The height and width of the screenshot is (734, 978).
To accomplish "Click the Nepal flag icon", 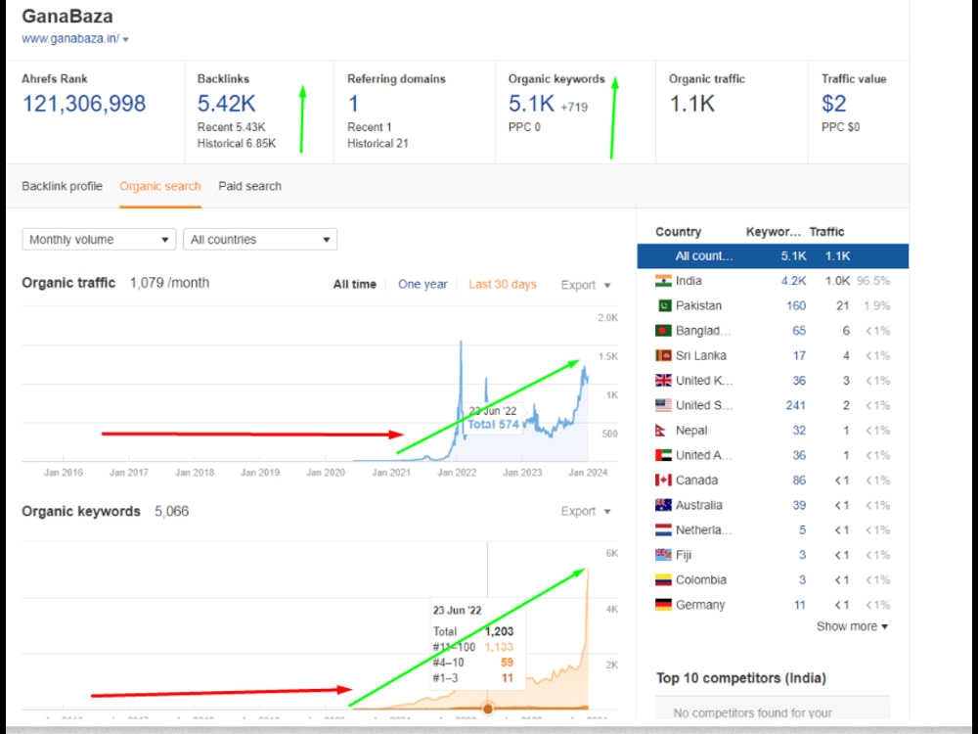I will [661, 431].
